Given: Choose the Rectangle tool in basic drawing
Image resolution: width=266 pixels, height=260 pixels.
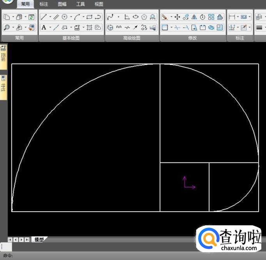Looking at the screenshot, I should (x=89, y=17).
